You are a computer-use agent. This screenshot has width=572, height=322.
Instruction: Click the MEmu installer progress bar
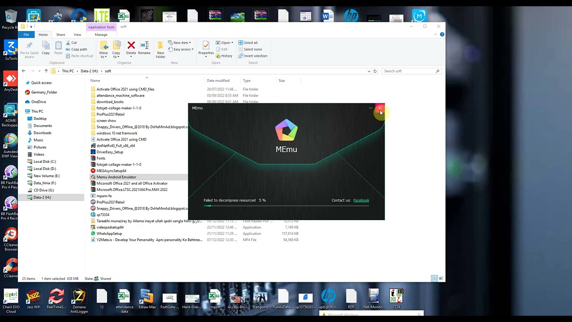286,206
